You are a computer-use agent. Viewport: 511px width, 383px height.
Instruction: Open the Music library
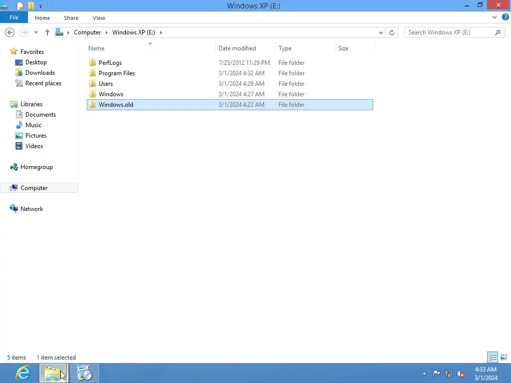(x=33, y=125)
